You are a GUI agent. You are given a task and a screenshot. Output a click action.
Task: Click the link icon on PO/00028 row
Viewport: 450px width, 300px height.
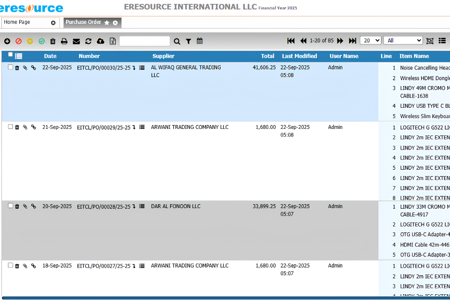pyautogui.click(x=34, y=206)
